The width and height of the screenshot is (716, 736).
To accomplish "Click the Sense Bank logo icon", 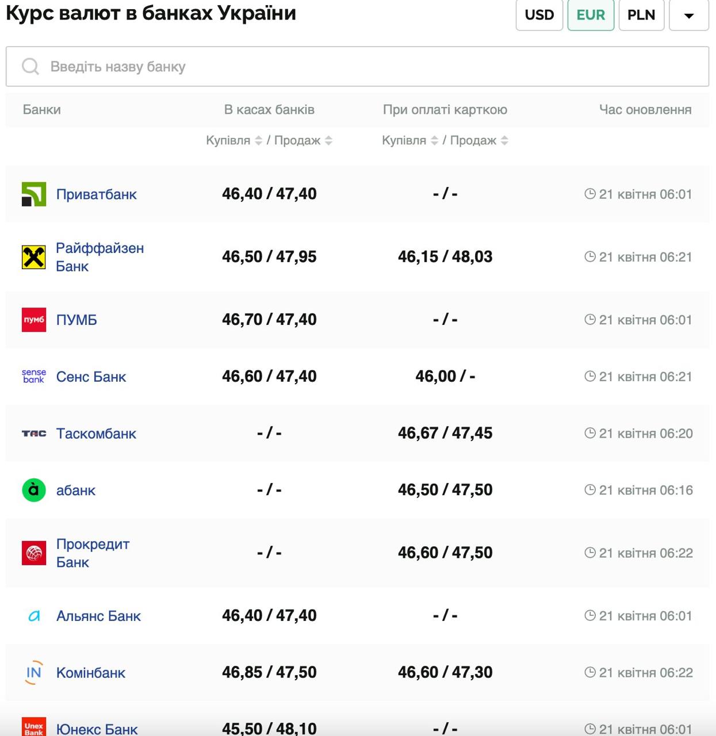I will [34, 377].
